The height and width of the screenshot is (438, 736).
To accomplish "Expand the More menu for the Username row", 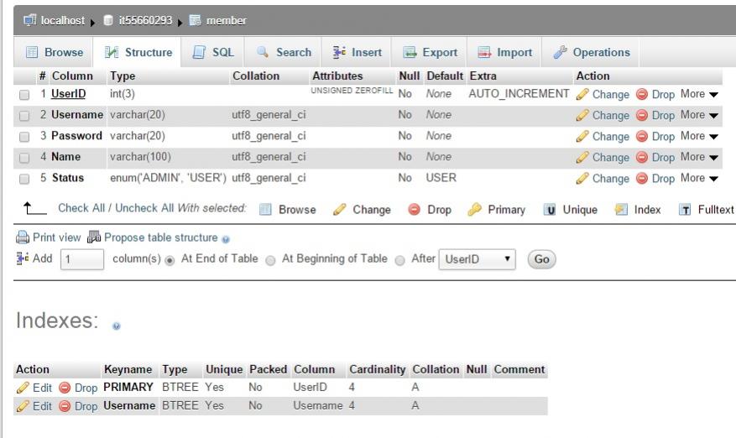I will pyautogui.click(x=699, y=115).
